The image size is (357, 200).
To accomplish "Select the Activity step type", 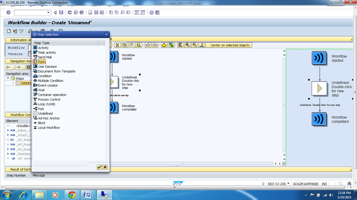I will coord(42,48).
